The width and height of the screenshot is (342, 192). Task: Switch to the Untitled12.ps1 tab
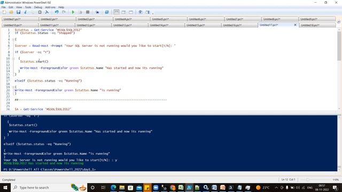click(x=93, y=25)
